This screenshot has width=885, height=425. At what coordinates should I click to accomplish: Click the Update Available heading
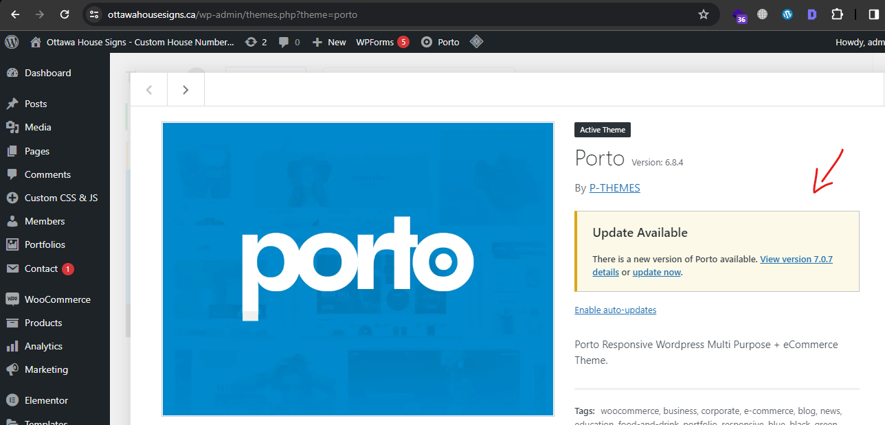[x=640, y=233]
